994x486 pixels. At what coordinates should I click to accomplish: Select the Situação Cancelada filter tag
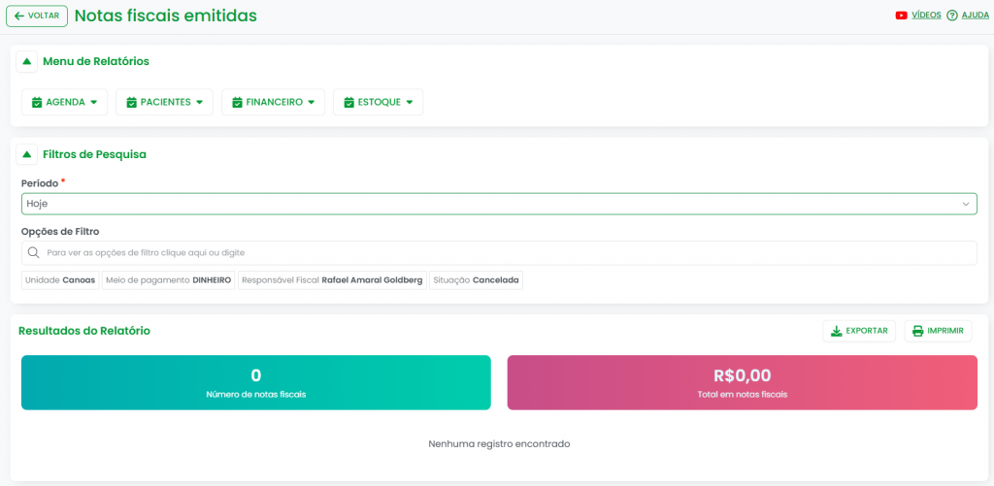pos(476,280)
